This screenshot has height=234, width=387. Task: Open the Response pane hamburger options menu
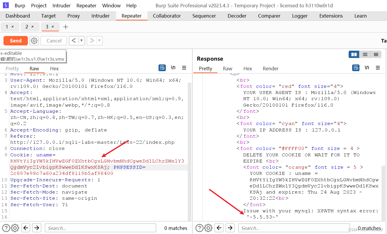point(378,68)
